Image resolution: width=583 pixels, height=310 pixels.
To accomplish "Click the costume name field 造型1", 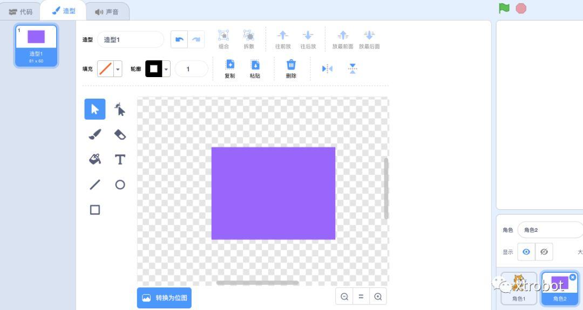I will [x=130, y=39].
